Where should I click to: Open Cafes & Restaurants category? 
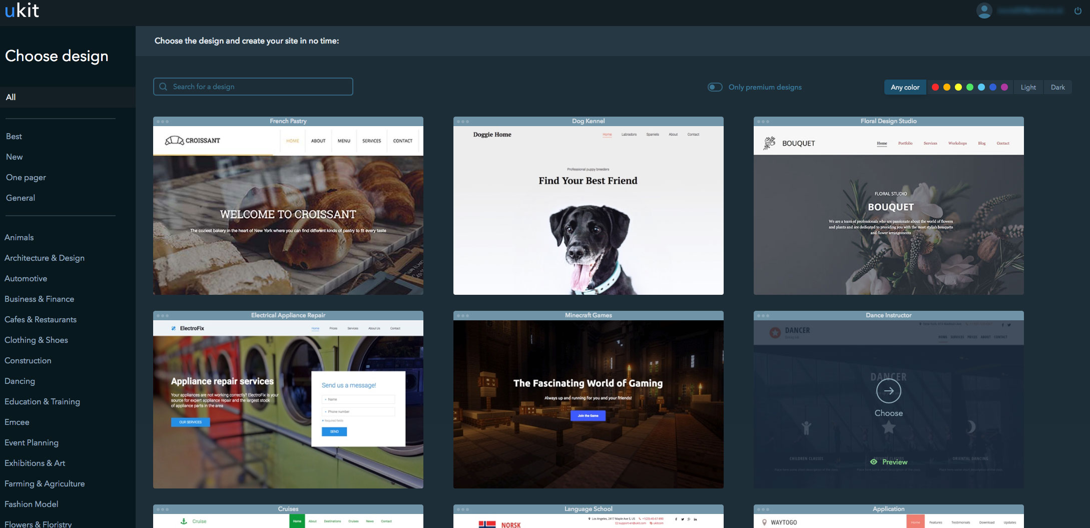tap(41, 320)
